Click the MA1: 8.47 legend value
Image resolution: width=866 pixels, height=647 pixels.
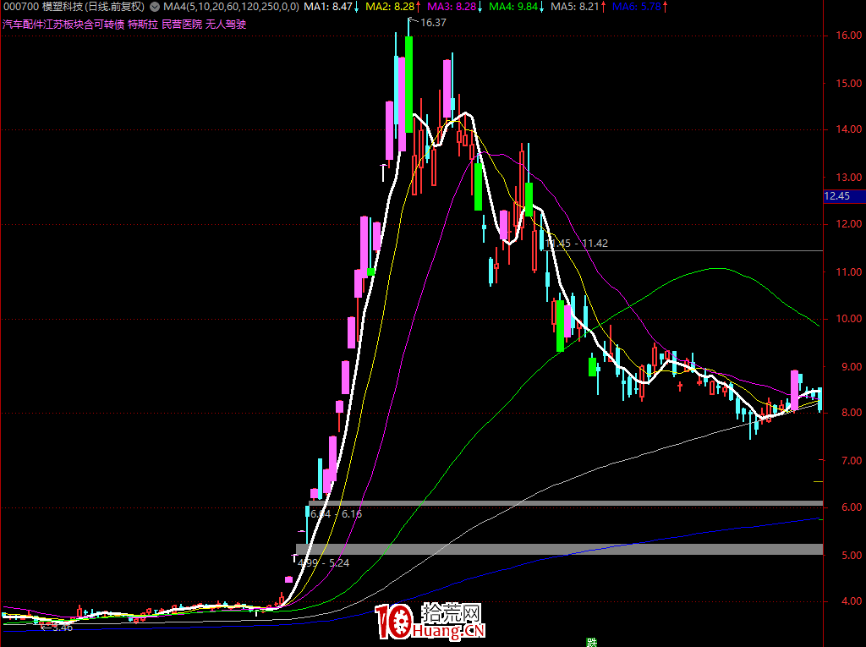(331, 7)
